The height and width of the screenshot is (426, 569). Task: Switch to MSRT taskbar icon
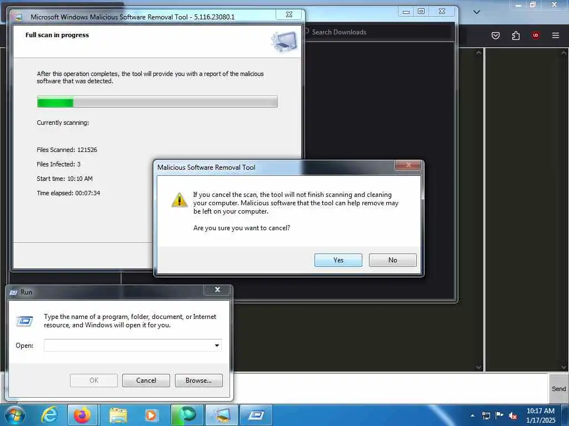[221, 415]
